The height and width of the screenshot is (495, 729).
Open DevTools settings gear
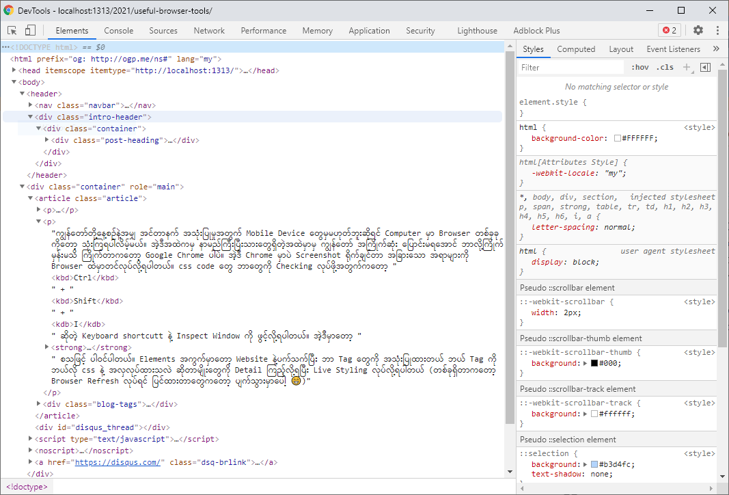click(698, 30)
